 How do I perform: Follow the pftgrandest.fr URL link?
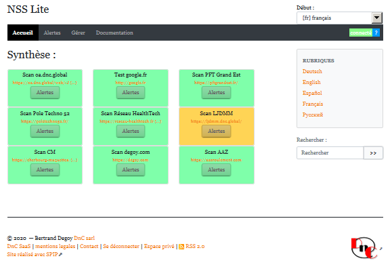pyautogui.click(x=216, y=83)
